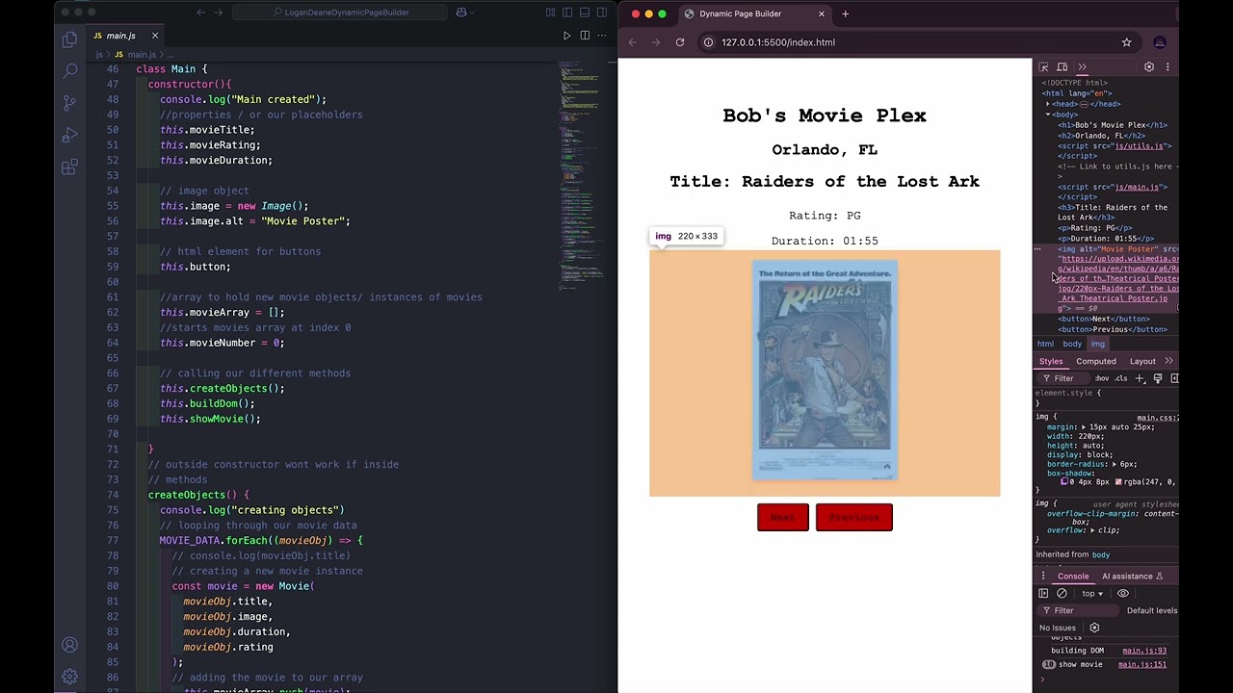Activate the DevTools inspect element picker

tap(1043, 67)
